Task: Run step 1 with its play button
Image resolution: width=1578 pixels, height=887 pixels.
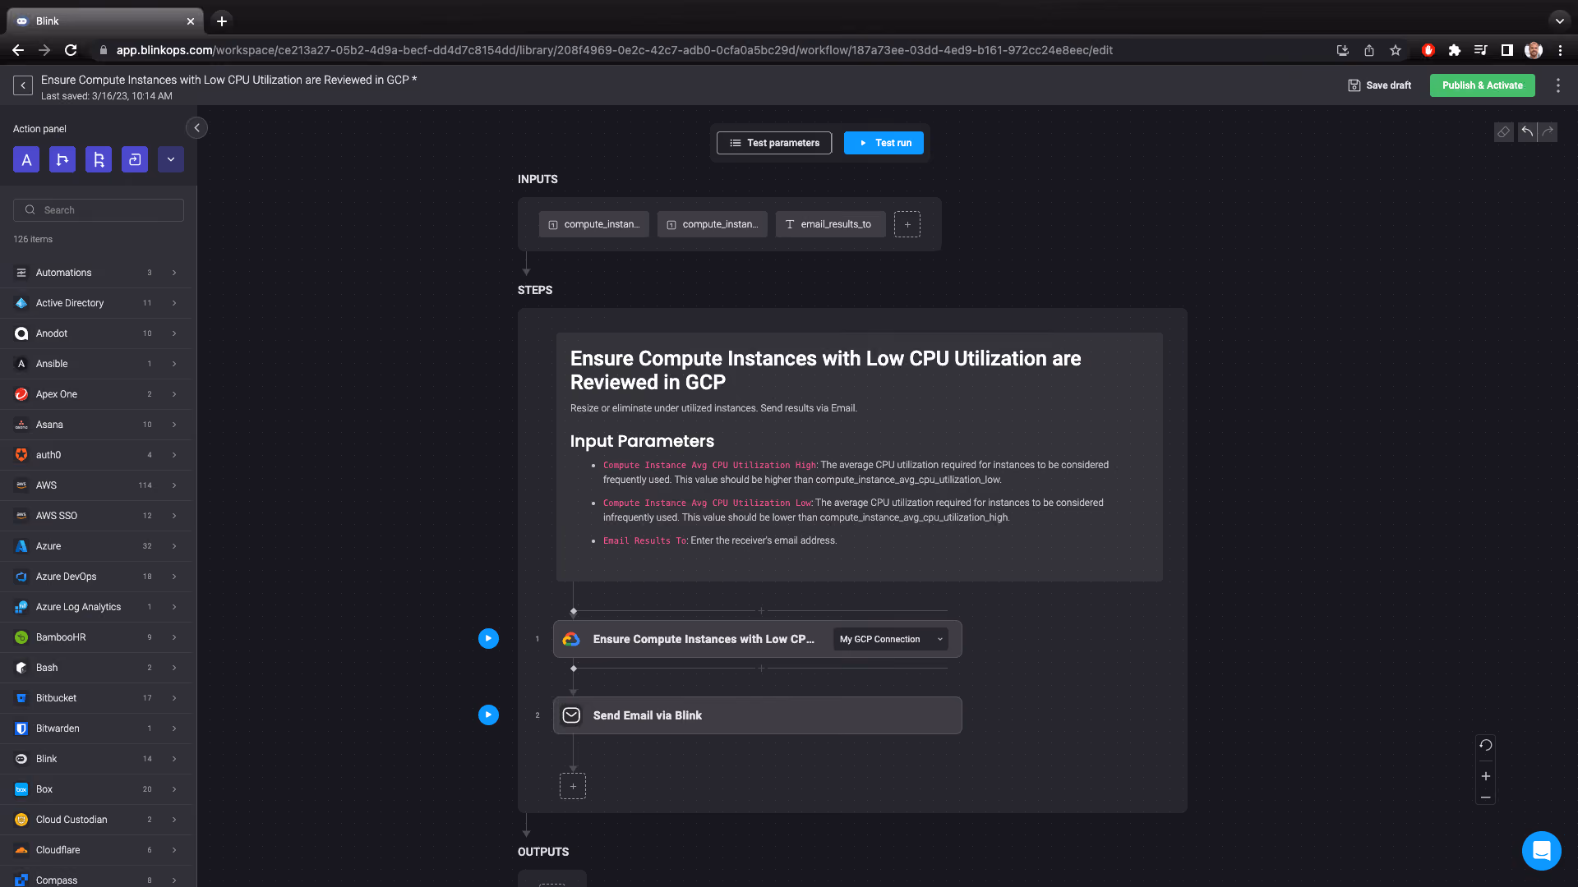Action: [x=488, y=638]
